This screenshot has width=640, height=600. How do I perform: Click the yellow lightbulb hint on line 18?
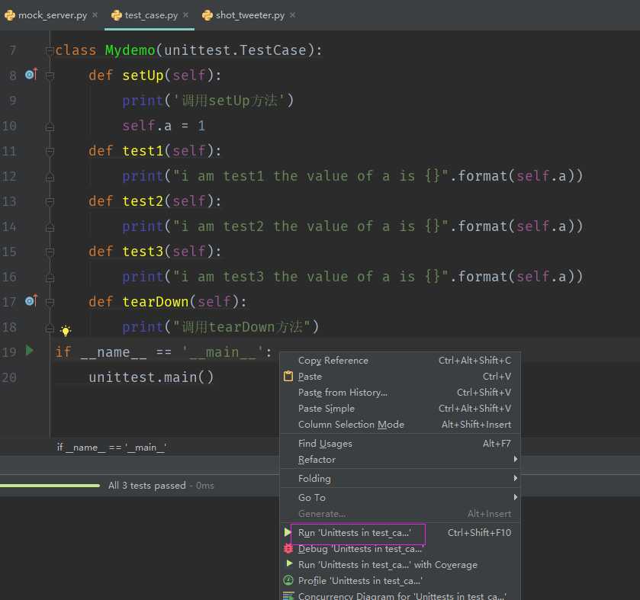(x=66, y=330)
